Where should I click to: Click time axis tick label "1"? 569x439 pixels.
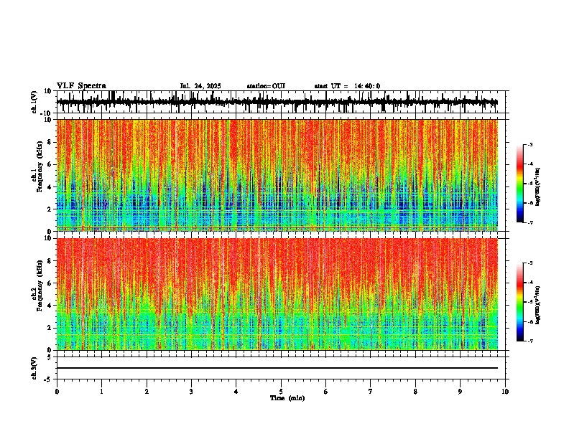pyautogui.click(x=101, y=392)
